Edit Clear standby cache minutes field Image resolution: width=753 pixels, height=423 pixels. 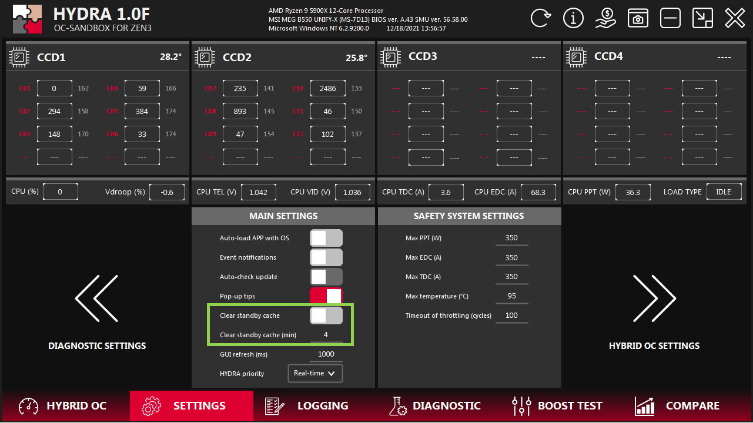[x=326, y=335]
